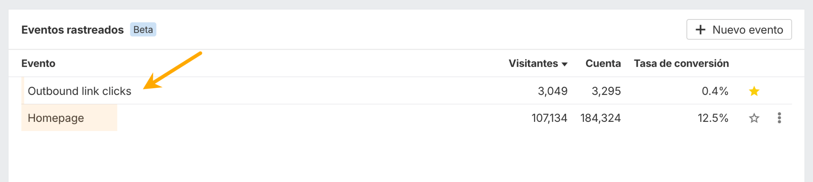Open the Homepage event

(x=56, y=118)
